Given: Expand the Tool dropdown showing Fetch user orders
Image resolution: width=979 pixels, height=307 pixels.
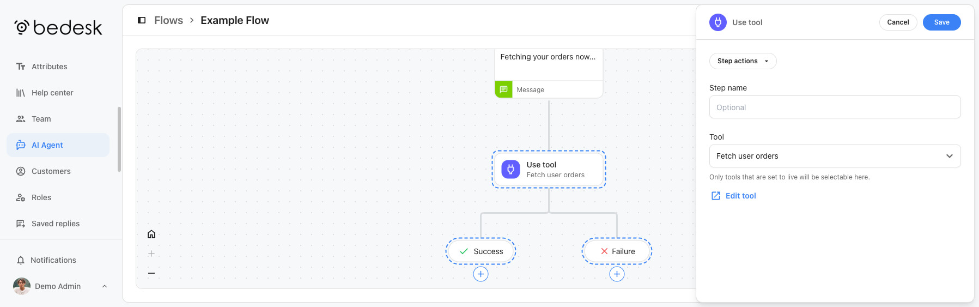Looking at the screenshot, I should (835, 156).
